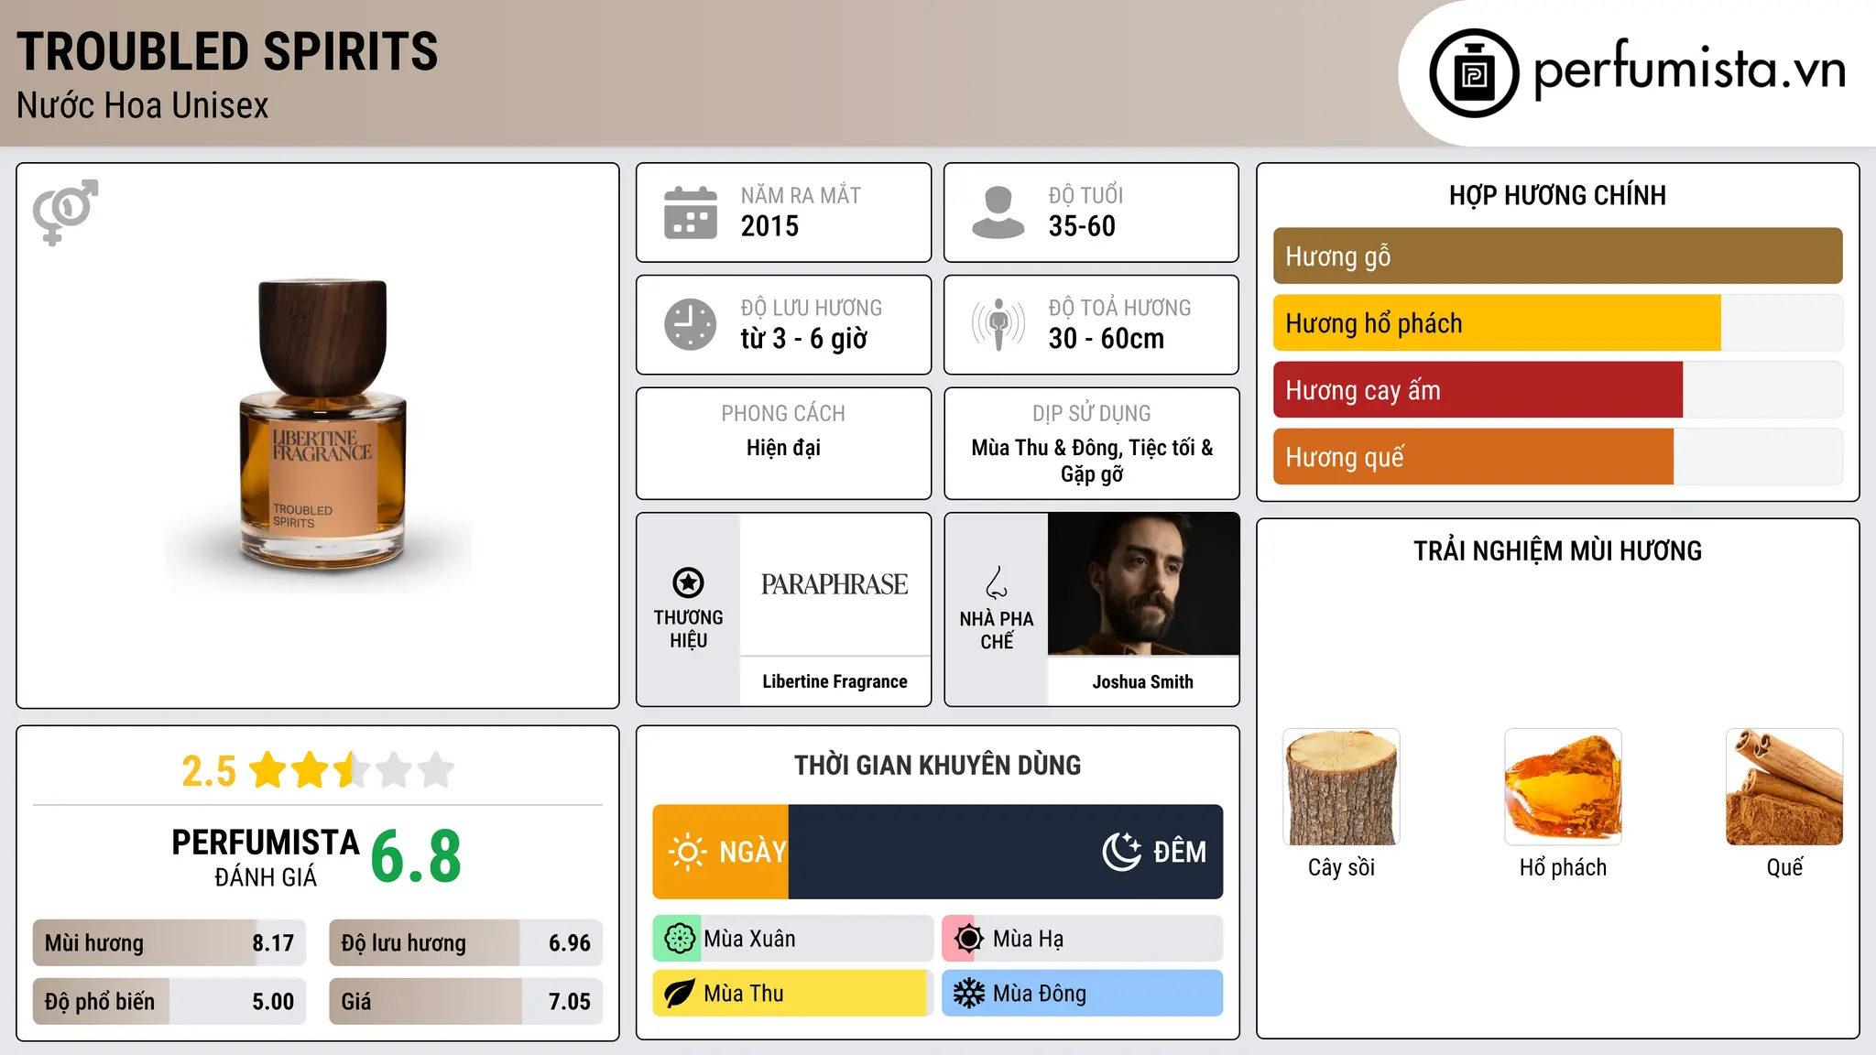The width and height of the screenshot is (1876, 1055).
Task: Click the perfumista.vn site name
Action: pos(1690,70)
